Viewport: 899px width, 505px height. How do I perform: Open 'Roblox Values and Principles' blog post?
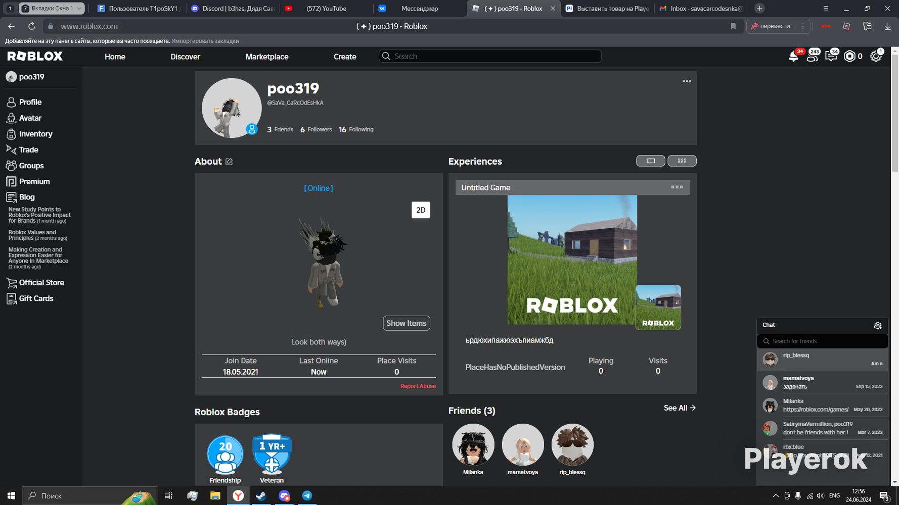[37, 235]
